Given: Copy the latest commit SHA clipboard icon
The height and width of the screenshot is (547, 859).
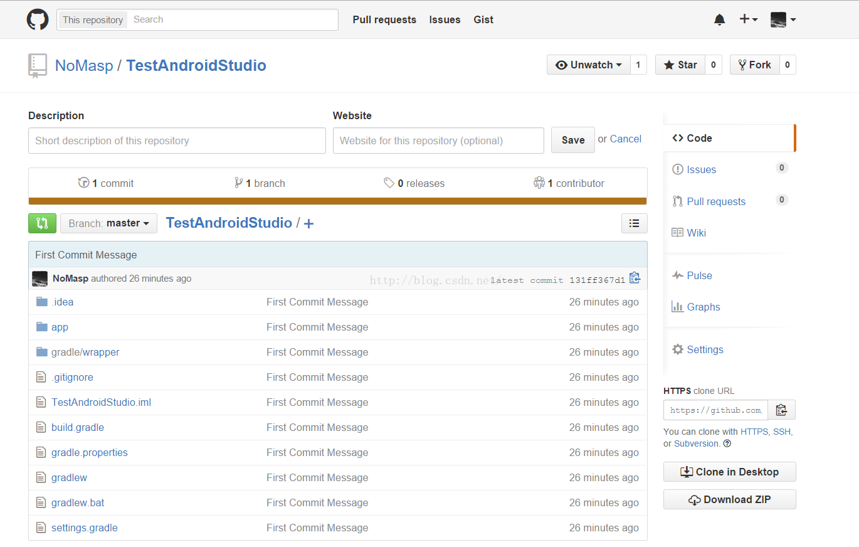Looking at the screenshot, I should pyautogui.click(x=635, y=278).
